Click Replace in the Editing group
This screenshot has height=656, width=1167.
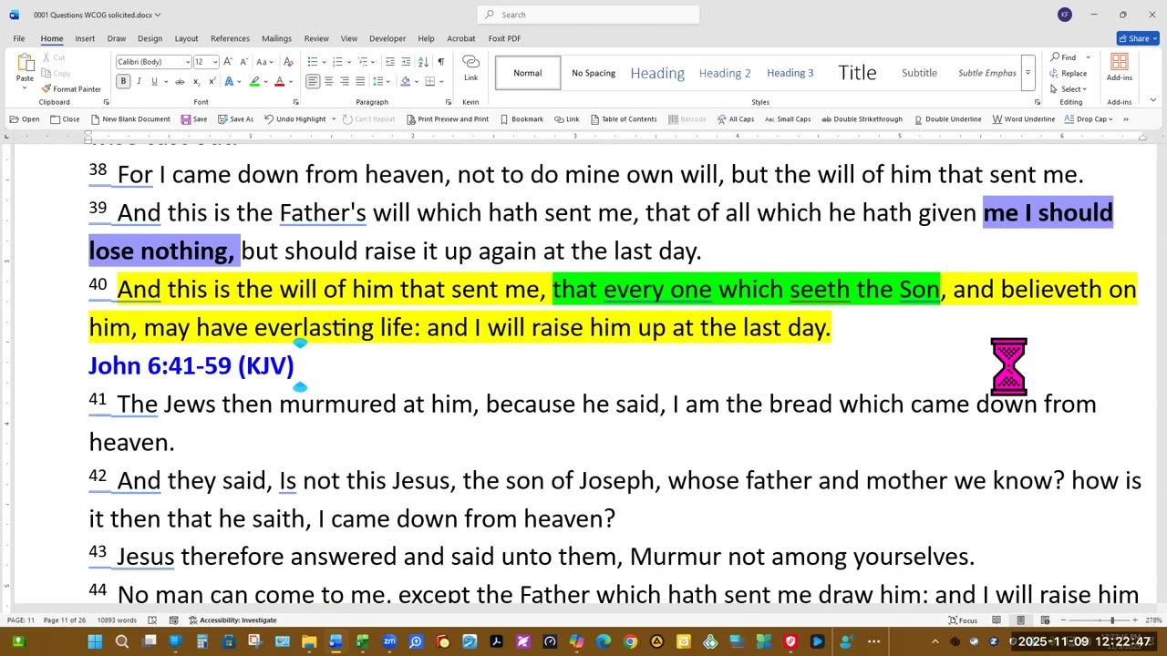(1069, 73)
